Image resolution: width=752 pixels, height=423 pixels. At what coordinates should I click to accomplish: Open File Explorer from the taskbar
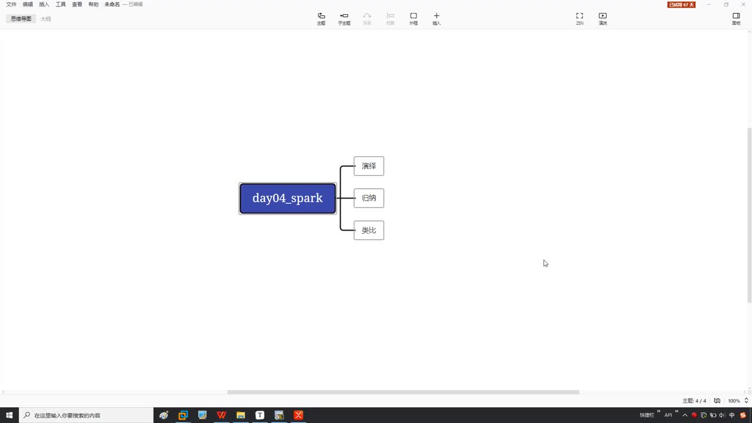point(241,415)
